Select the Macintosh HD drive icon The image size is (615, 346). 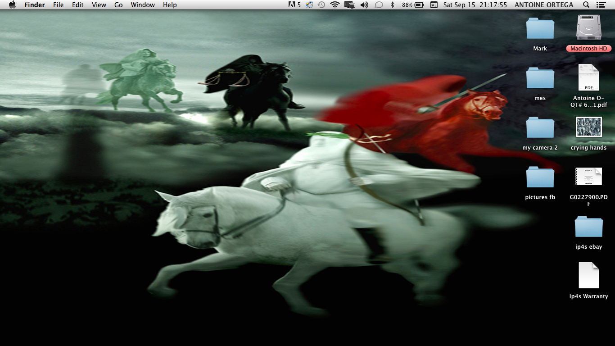coord(589,27)
